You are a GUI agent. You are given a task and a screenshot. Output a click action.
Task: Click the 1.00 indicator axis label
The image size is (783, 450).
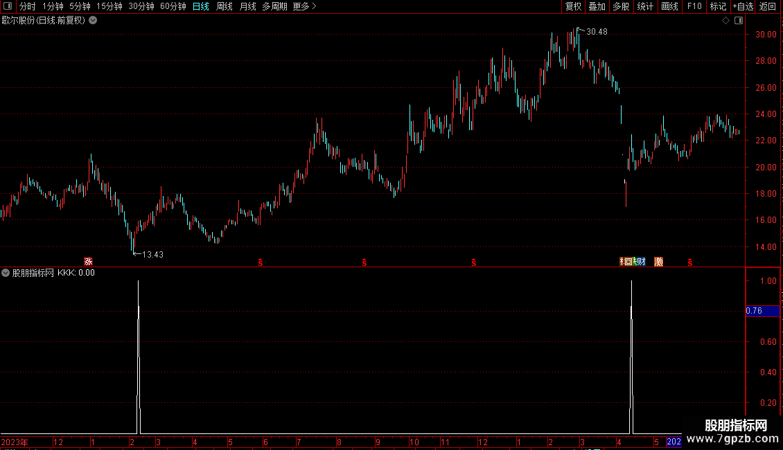pos(768,281)
